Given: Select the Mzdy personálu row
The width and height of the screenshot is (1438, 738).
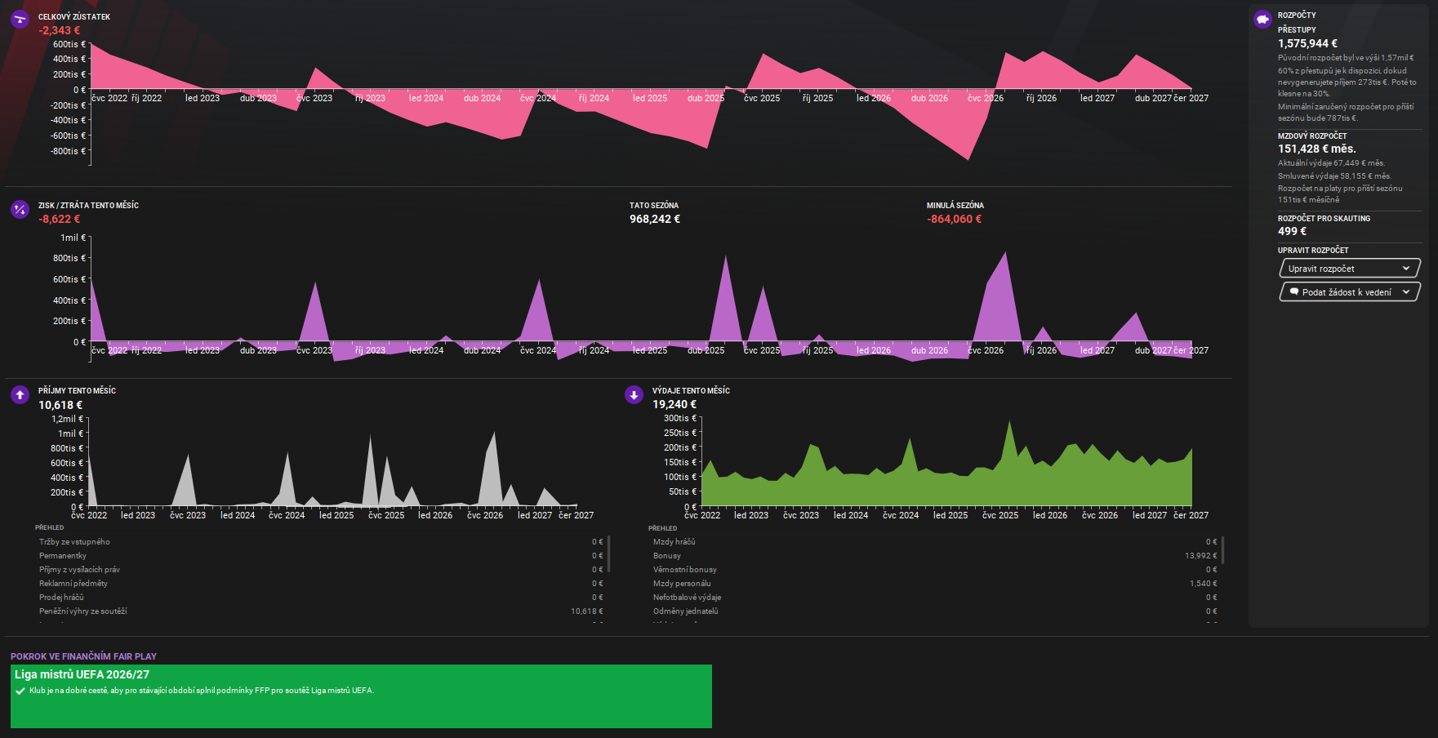Looking at the screenshot, I should click(x=935, y=584).
